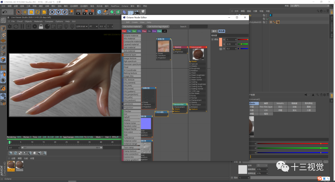Image resolution: width=335 pixels, height=182 pixels.
Task: Click the clay mode sphere icon
Action: pyautogui.click(x=47, y=26)
